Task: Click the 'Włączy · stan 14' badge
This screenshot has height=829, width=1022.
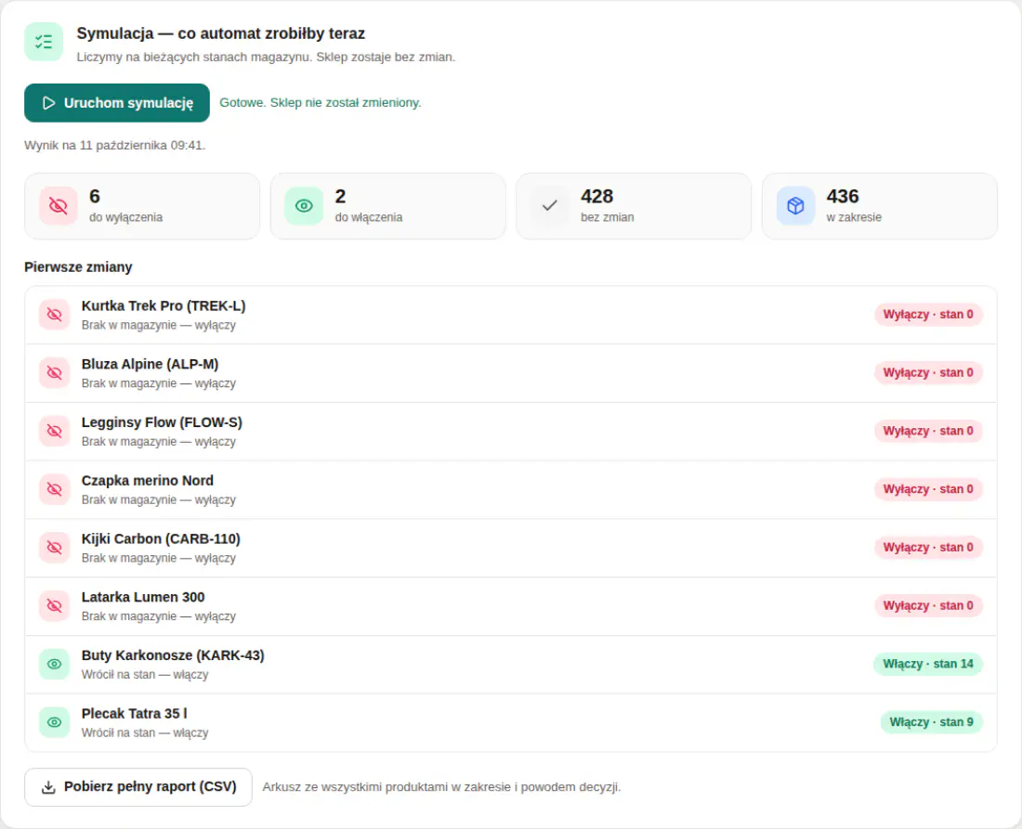Action: (x=928, y=665)
